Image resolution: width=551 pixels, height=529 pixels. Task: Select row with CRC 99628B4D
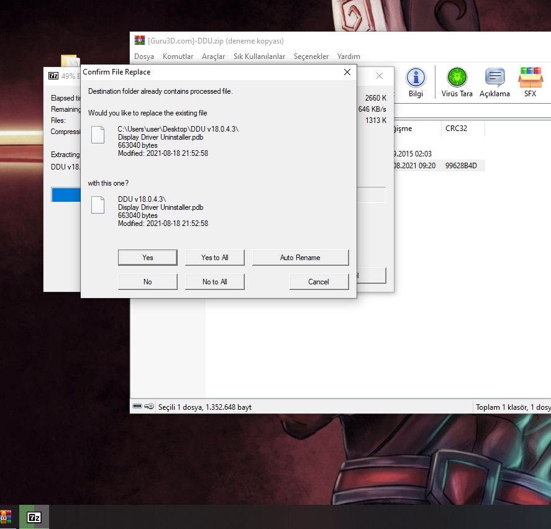[x=439, y=165]
